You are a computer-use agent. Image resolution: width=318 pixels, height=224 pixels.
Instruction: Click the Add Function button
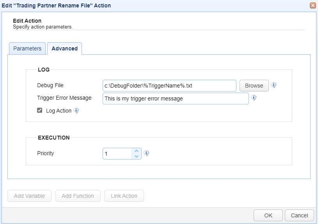[x=78, y=196]
